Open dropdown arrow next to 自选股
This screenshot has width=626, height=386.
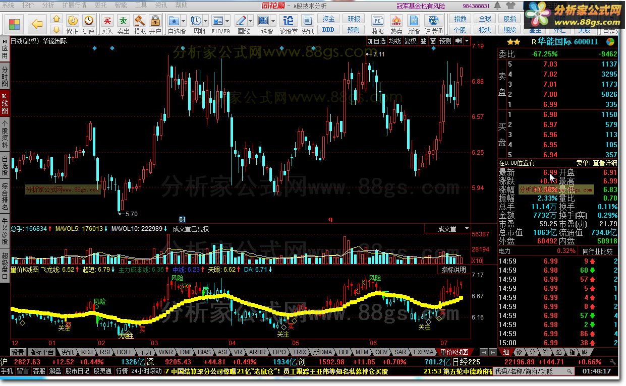[184, 21]
